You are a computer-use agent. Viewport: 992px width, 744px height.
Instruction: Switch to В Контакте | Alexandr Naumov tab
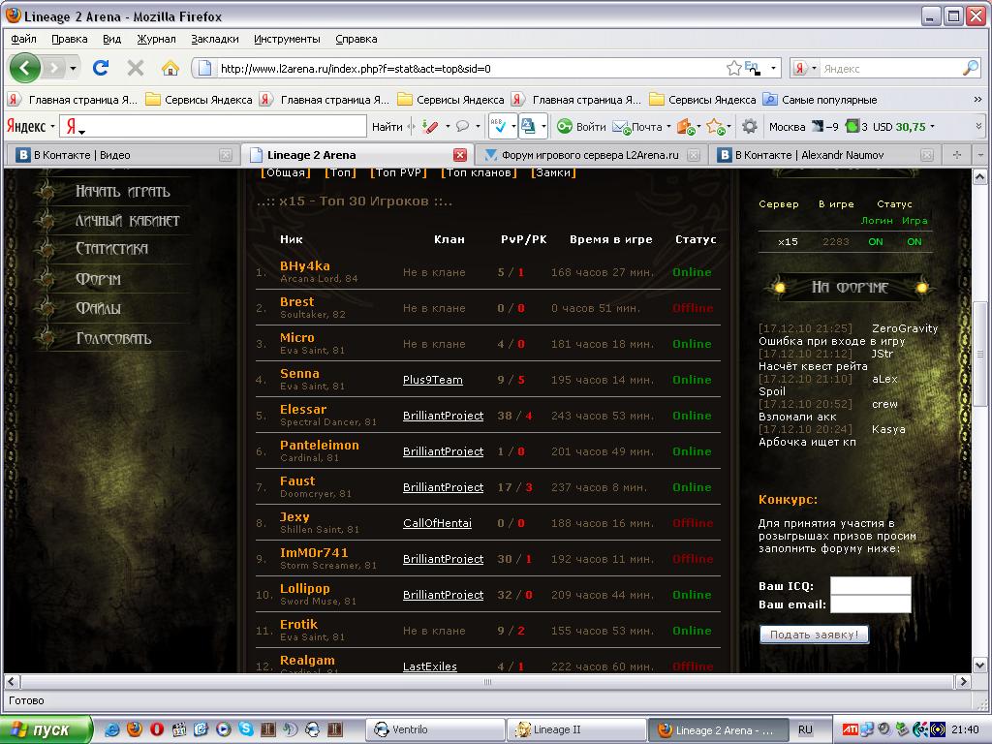(824, 155)
